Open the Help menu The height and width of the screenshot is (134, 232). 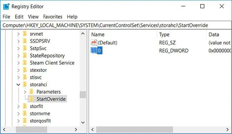tap(72, 17)
